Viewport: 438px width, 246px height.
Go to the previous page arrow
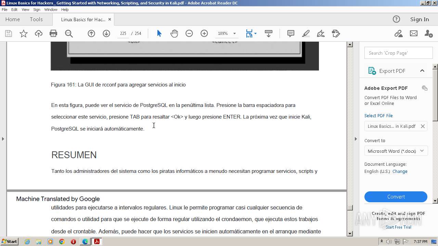91,33
